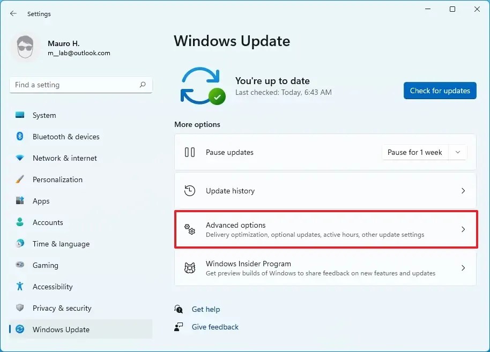The height and width of the screenshot is (352, 490).
Task: Select Windows Update in sidebar
Action: [x=80, y=329]
